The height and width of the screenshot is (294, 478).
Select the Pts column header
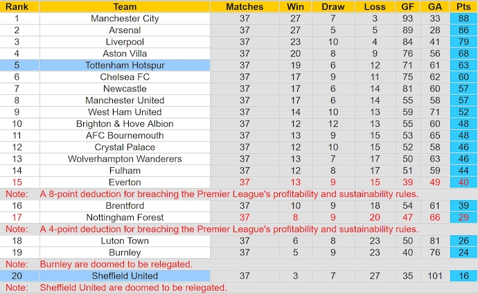[463, 6]
